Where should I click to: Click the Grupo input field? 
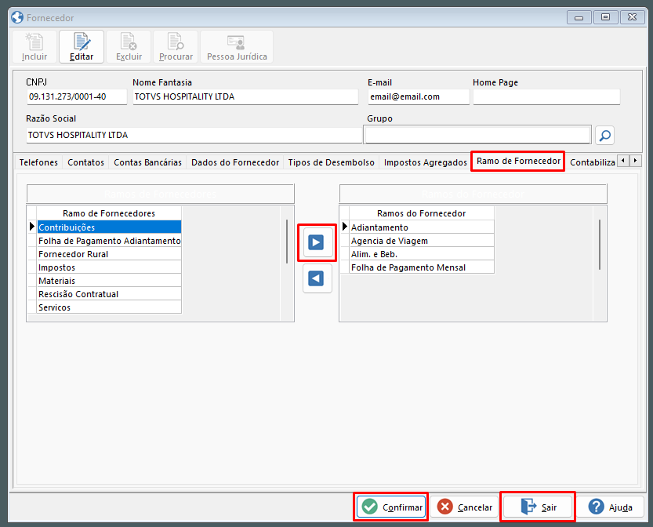(477, 135)
